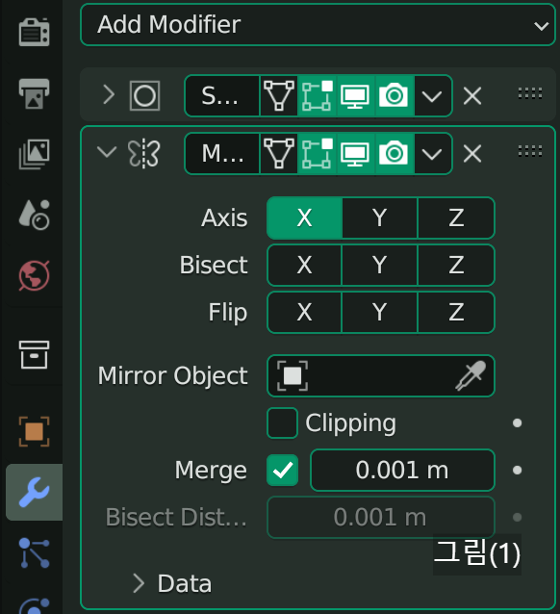Click the Merge distance 0.001 m field
The width and height of the screenshot is (560, 614).
click(x=402, y=470)
